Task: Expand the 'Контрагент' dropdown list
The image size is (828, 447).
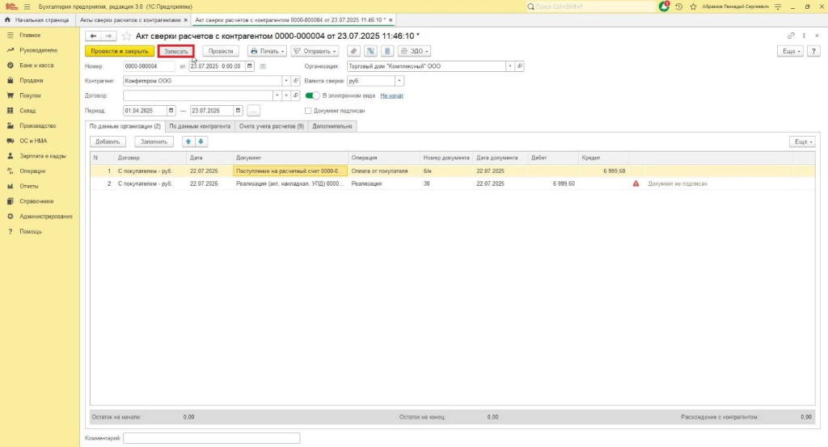Action: (x=285, y=81)
